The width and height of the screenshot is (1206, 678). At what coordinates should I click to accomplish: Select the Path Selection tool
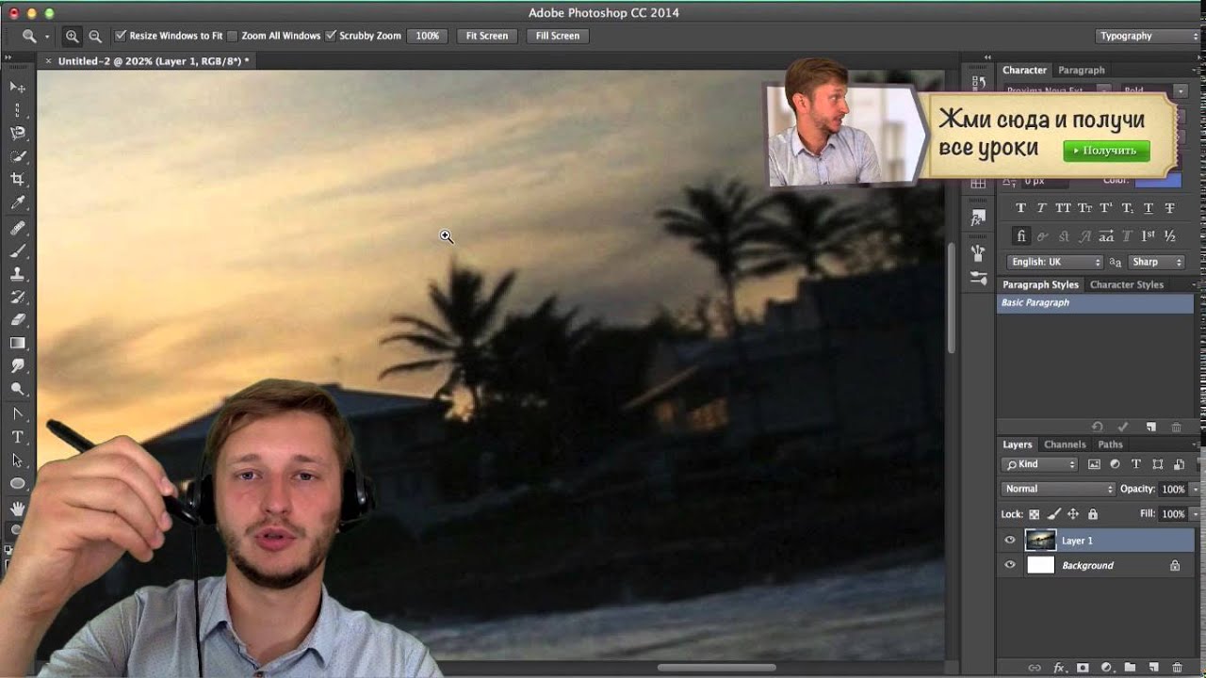pyautogui.click(x=17, y=460)
